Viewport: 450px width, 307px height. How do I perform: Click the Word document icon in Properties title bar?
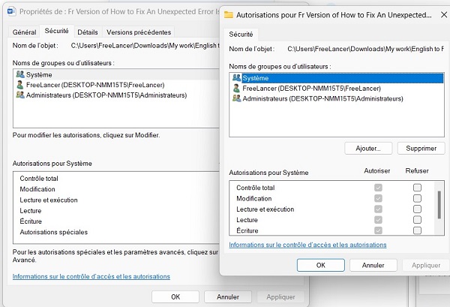pyautogui.click(x=11, y=12)
